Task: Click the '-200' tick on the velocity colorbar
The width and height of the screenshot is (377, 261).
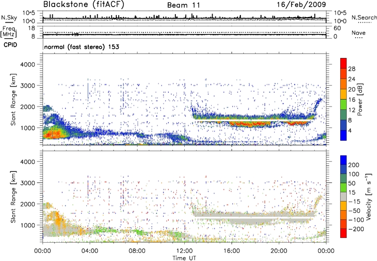Action: (356, 229)
